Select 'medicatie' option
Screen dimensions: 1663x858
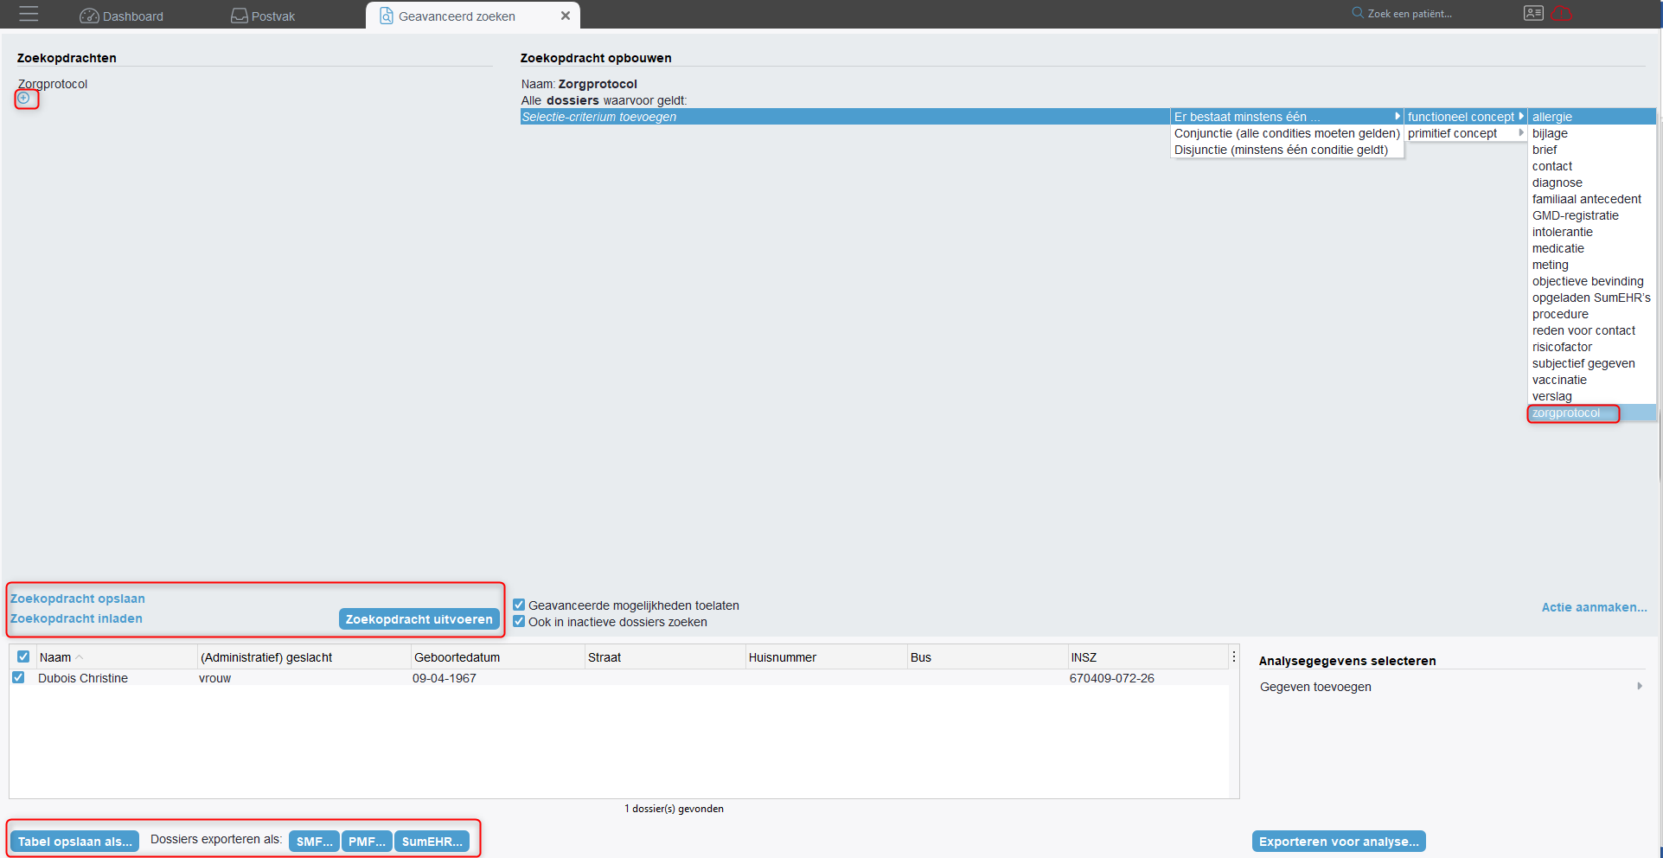point(1592,248)
